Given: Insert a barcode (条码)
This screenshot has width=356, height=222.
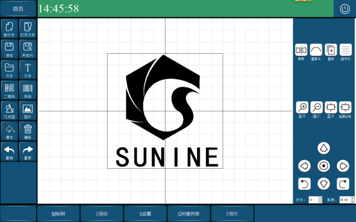Looking at the screenshot, I should pos(28,90).
